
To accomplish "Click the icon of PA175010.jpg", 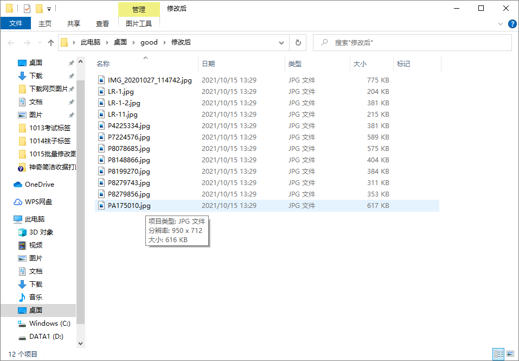I will pos(101,206).
